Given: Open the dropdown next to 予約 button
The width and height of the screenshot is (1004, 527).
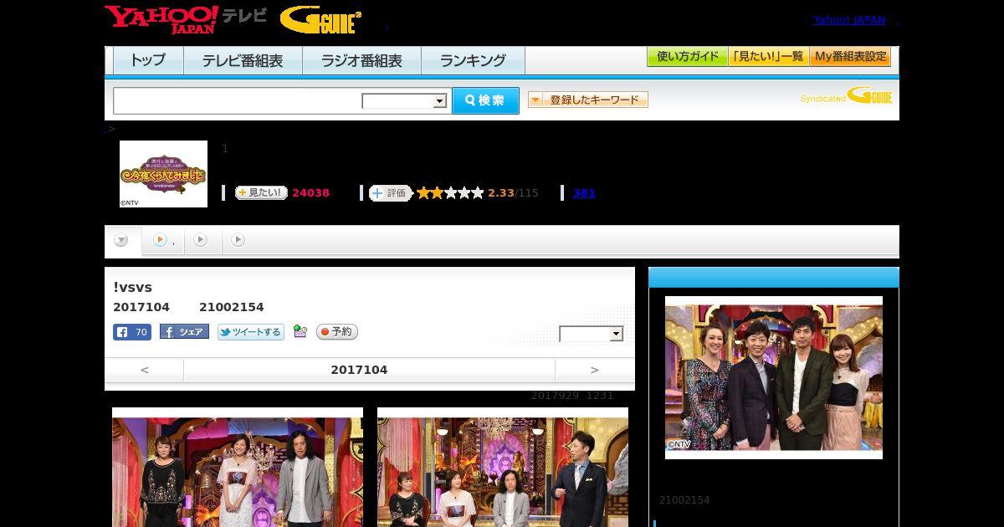Looking at the screenshot, I should [x=592, y=334].
